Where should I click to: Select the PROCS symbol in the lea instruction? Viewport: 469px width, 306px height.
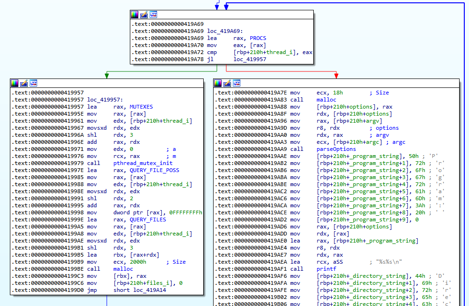click(258, 38)
